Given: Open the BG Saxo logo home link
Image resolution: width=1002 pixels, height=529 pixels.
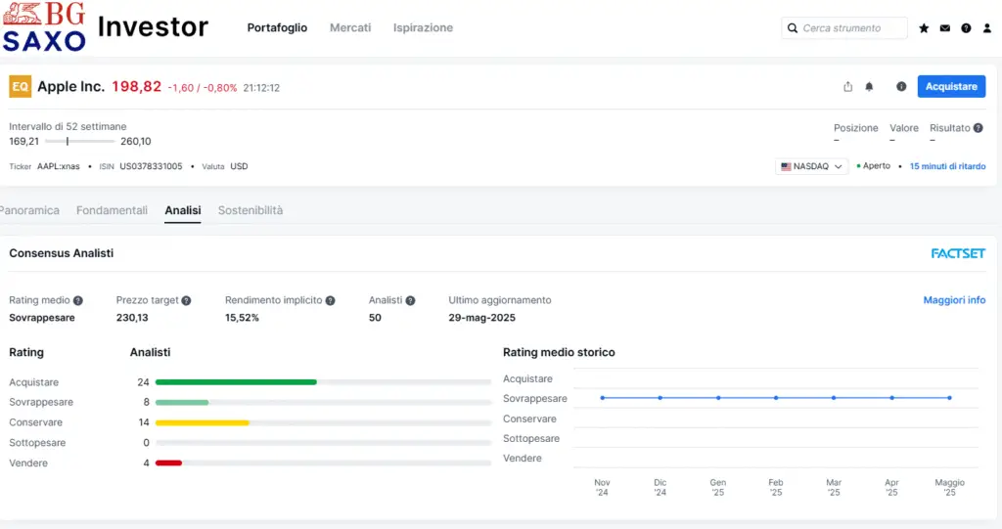Looking at the screenshot, I should coord(43,26).
